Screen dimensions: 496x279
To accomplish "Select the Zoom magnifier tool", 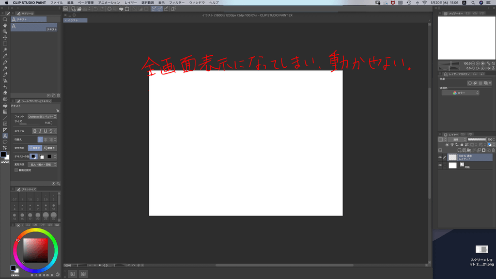I will pos(5,19).
